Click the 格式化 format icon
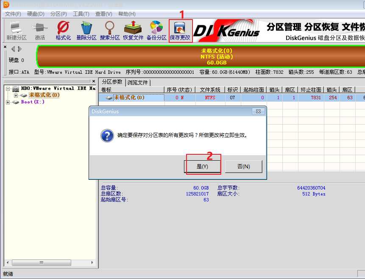 coord(63,31)
